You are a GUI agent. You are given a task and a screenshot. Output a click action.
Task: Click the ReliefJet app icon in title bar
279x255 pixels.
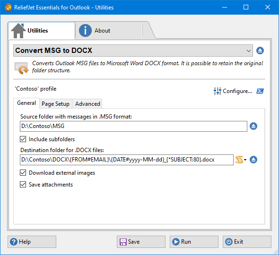[x=8, y=8]
